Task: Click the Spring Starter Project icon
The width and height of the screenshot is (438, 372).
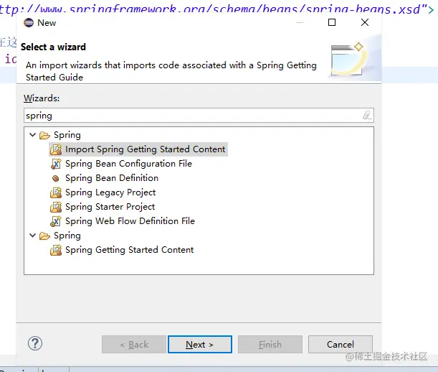Action: point(56,207)
